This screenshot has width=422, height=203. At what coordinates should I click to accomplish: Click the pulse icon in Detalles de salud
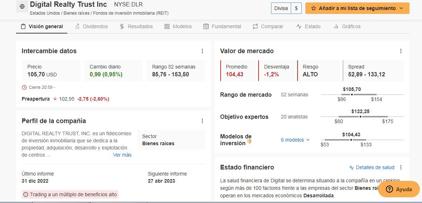(x=352, y=168)
